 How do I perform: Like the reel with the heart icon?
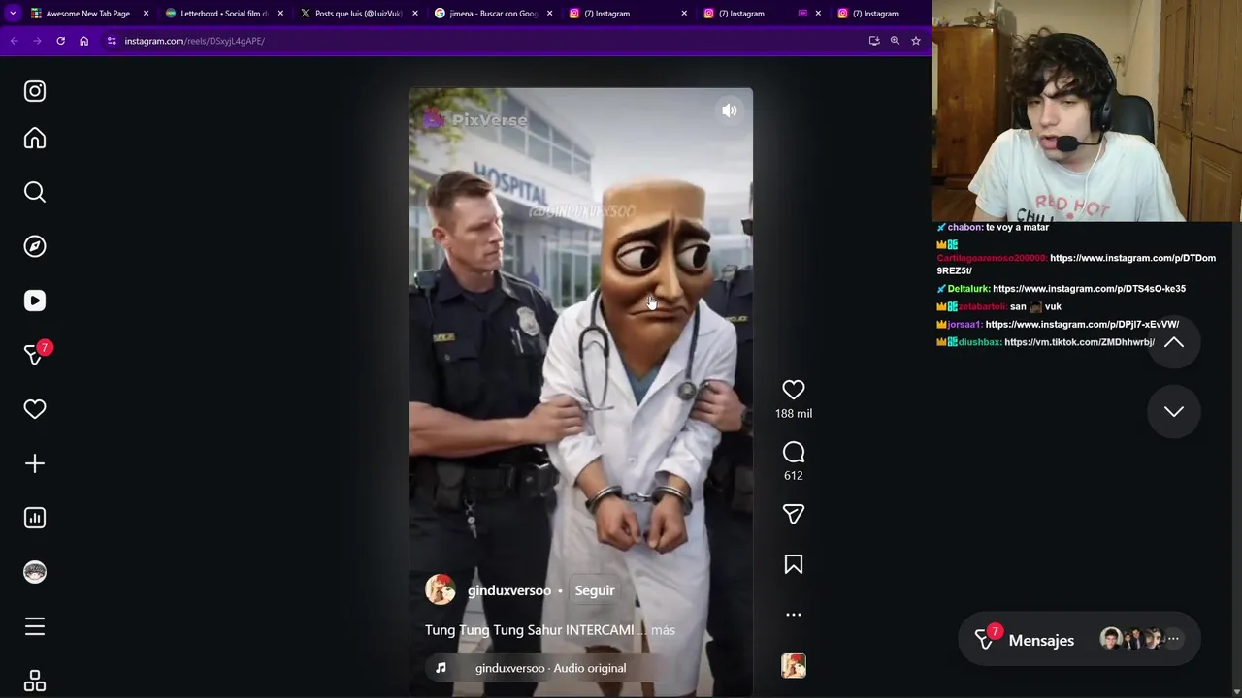tap(794, 390)
